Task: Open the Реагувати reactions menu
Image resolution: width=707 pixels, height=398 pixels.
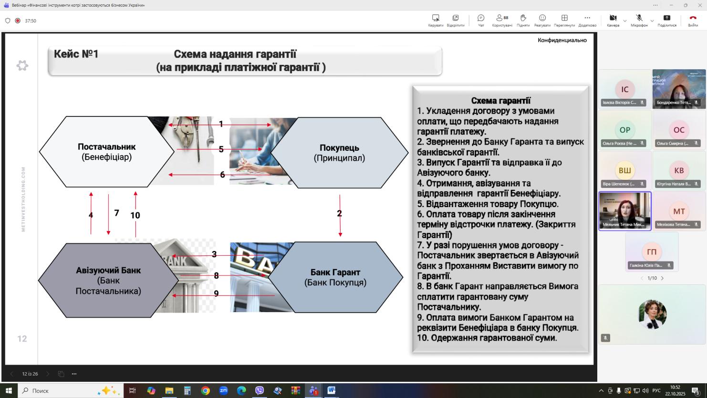Action: pyautogui.click(x=542, y=20)
